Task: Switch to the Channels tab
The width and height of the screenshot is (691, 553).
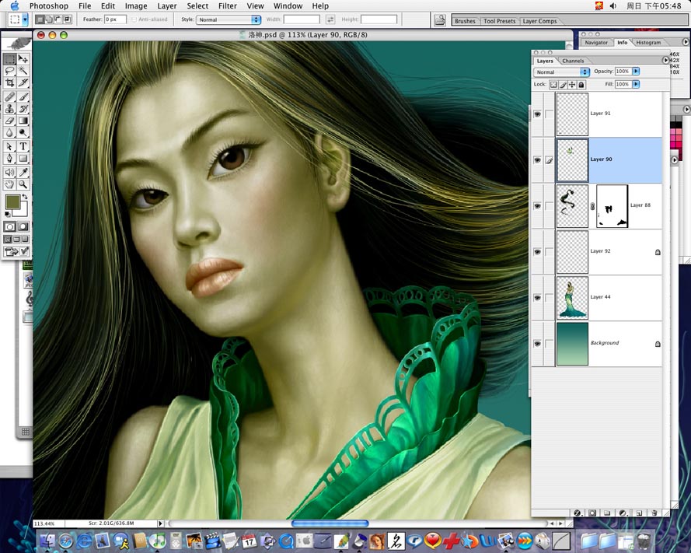Action: click(573, 61)
